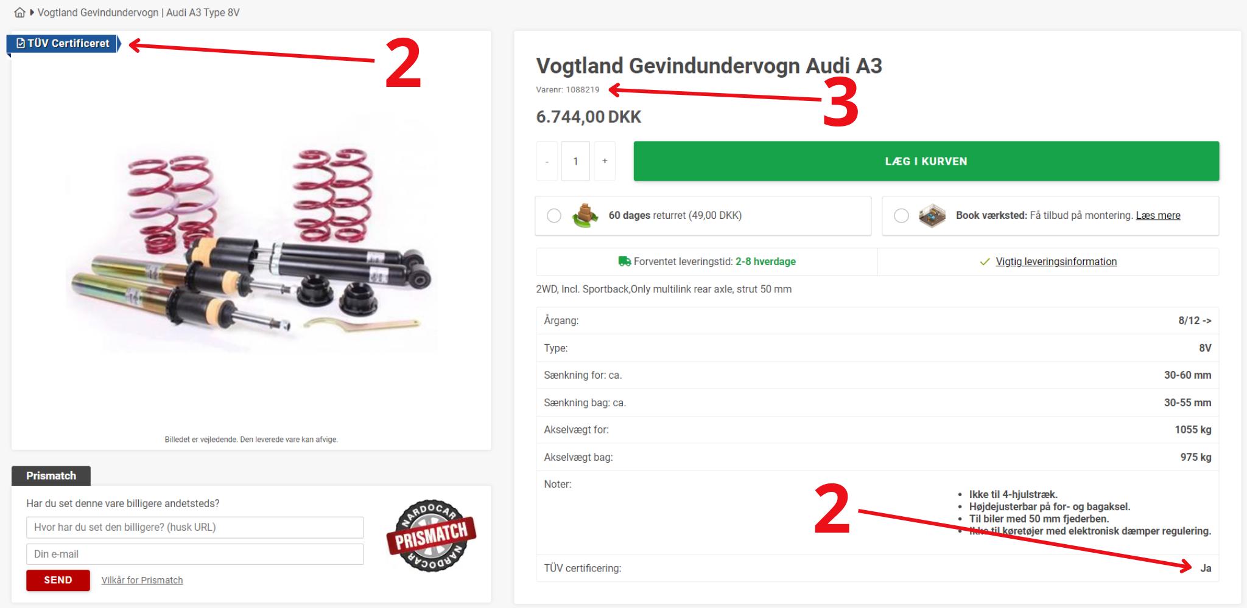Click checkmark beside Vigtig leveringsinformation
1247x608 pixels.
[x=985, y=262]
